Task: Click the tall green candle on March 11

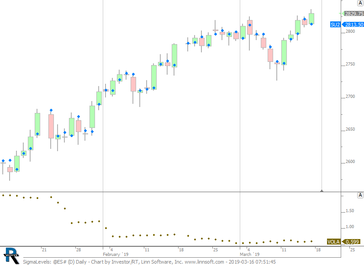Action: click(284, 52)
